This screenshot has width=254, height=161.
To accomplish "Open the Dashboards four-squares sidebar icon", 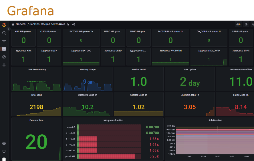I will point(4,49).
